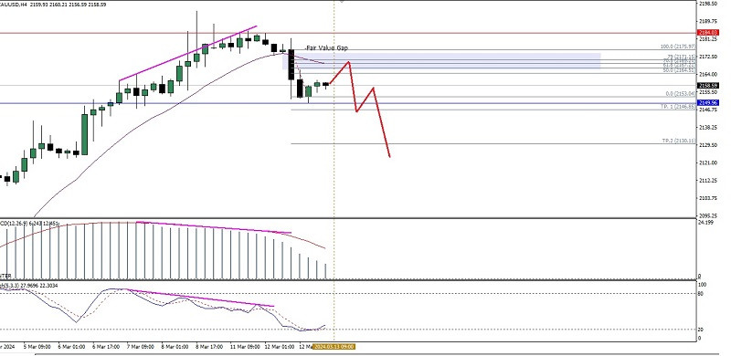Click the black 2158.59 current price tag
731x356 pixels.
pos(707,86)
